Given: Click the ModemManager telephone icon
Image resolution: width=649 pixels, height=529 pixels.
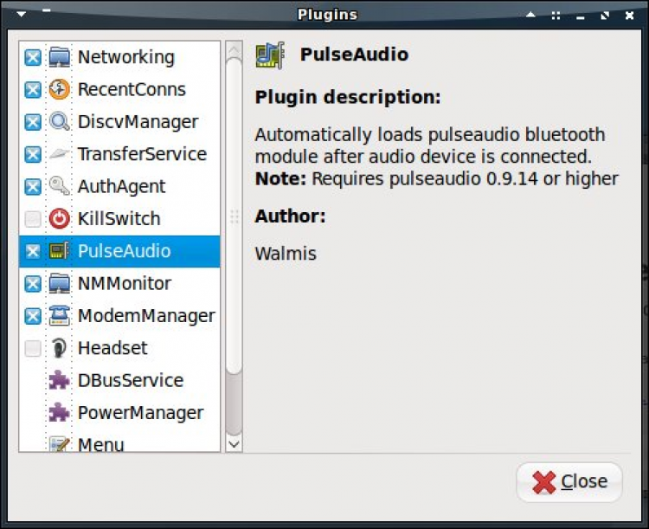Looking at the screenshot, I should click(59, 316).
